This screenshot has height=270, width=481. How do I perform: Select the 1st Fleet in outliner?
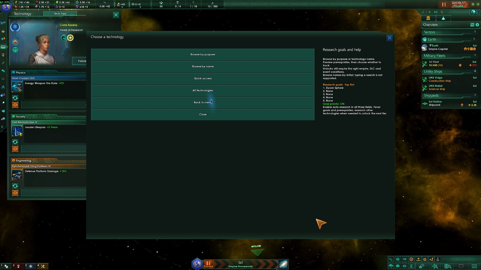[449, 63]
